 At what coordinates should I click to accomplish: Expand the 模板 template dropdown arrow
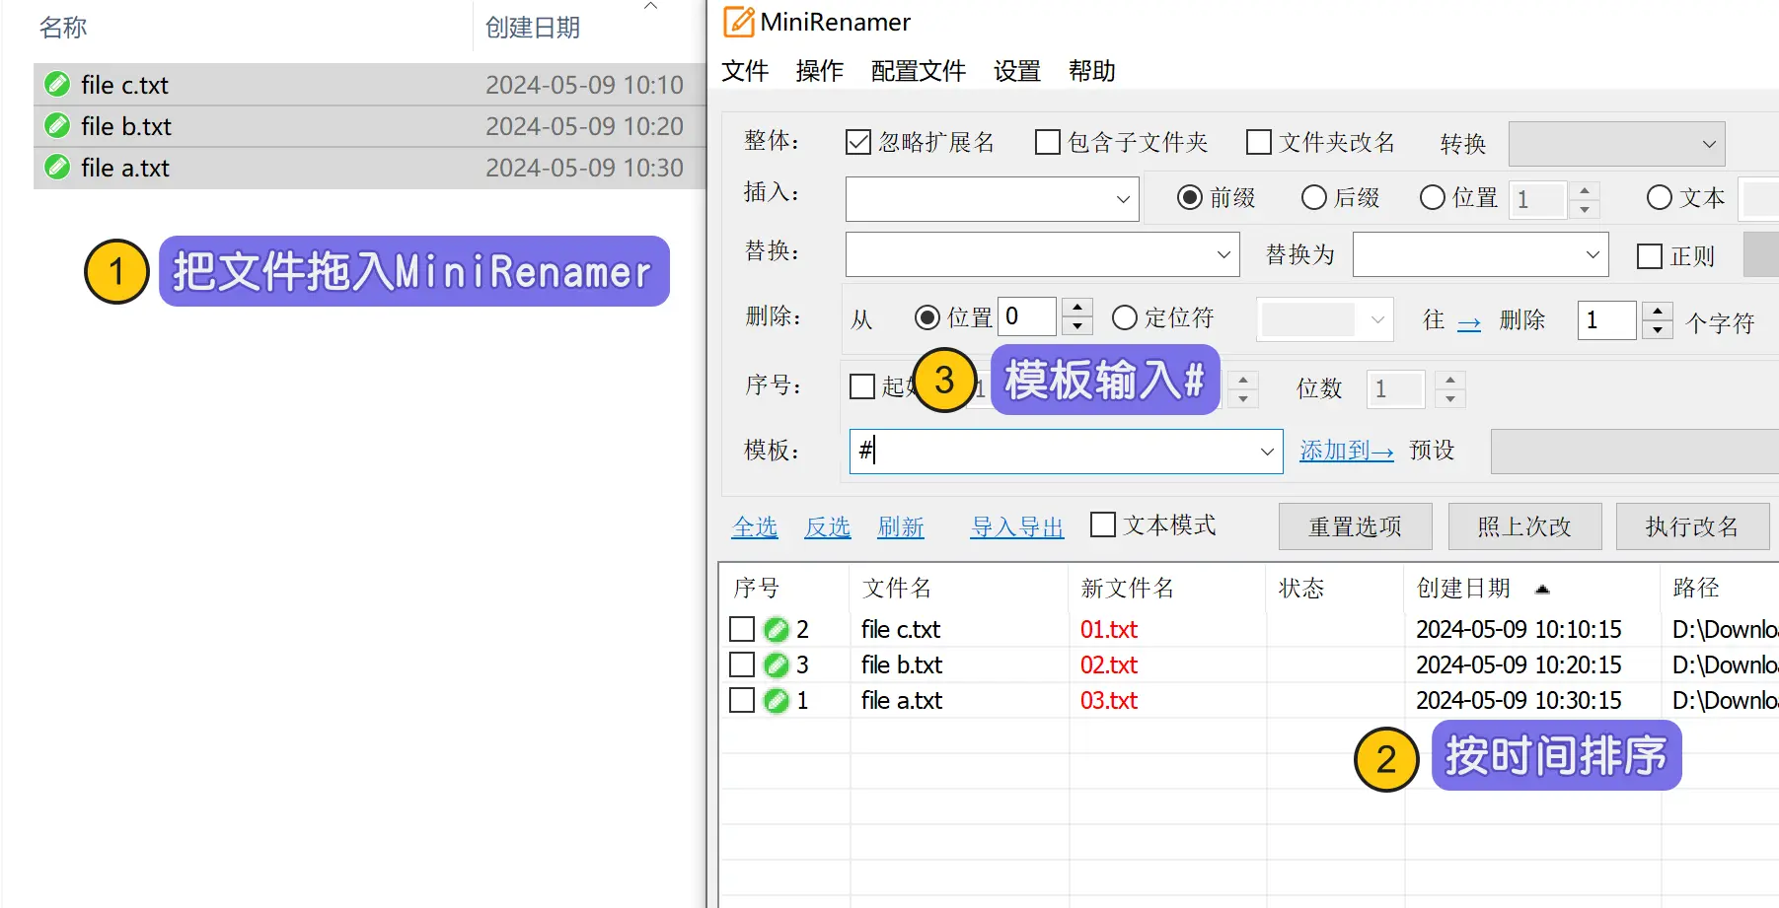pyautogui.click(x=1267, y=452)
